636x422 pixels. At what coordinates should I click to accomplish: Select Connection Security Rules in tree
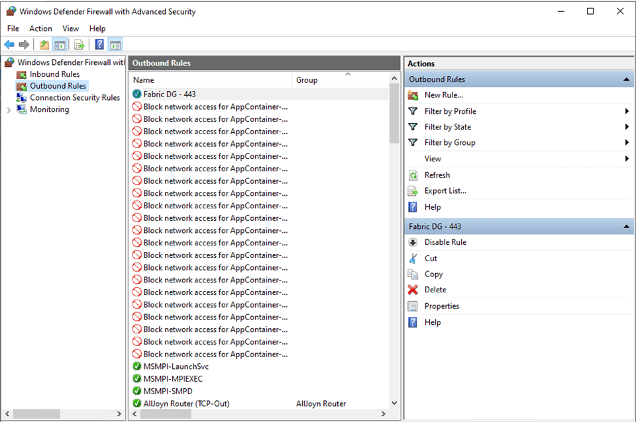[75, 98]
